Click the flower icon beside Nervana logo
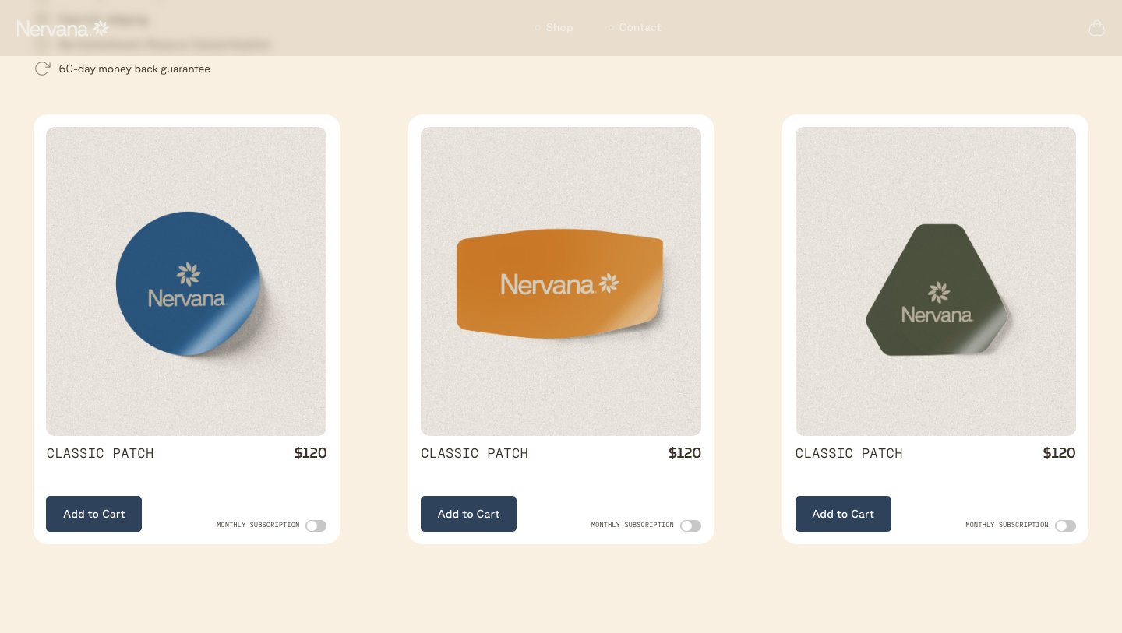Image resolution: width=1122 pixels, height=633 pixels. pos(101,28)
